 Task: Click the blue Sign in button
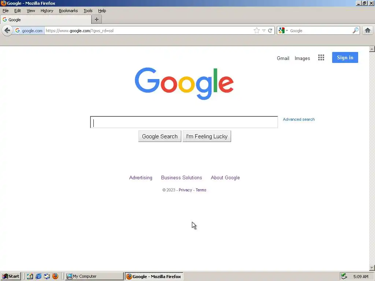tap(345, 57)
